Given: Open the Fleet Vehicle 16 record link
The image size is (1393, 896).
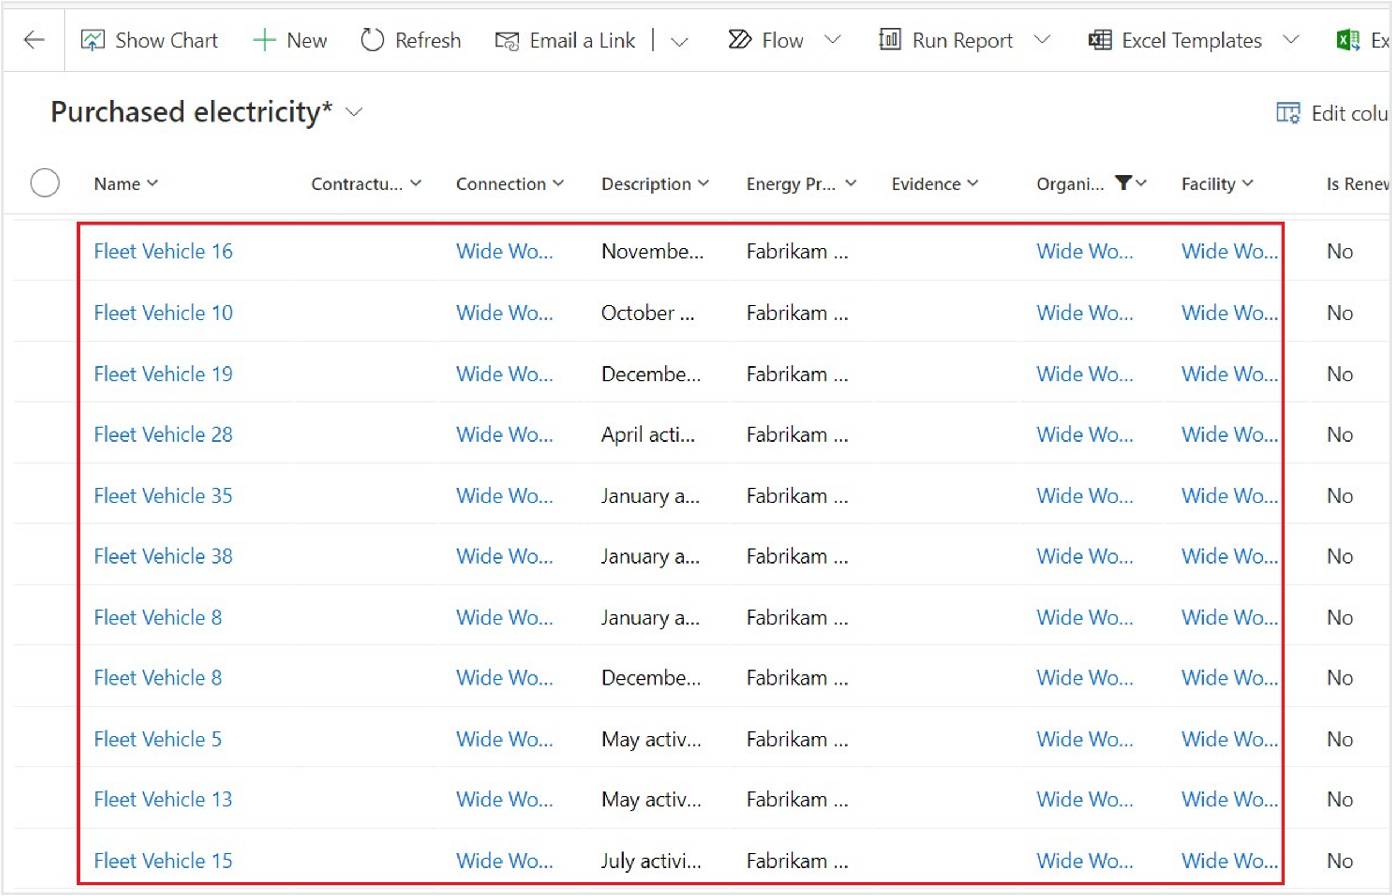Looking at the screenshot, I should click(x=163, y=251).
